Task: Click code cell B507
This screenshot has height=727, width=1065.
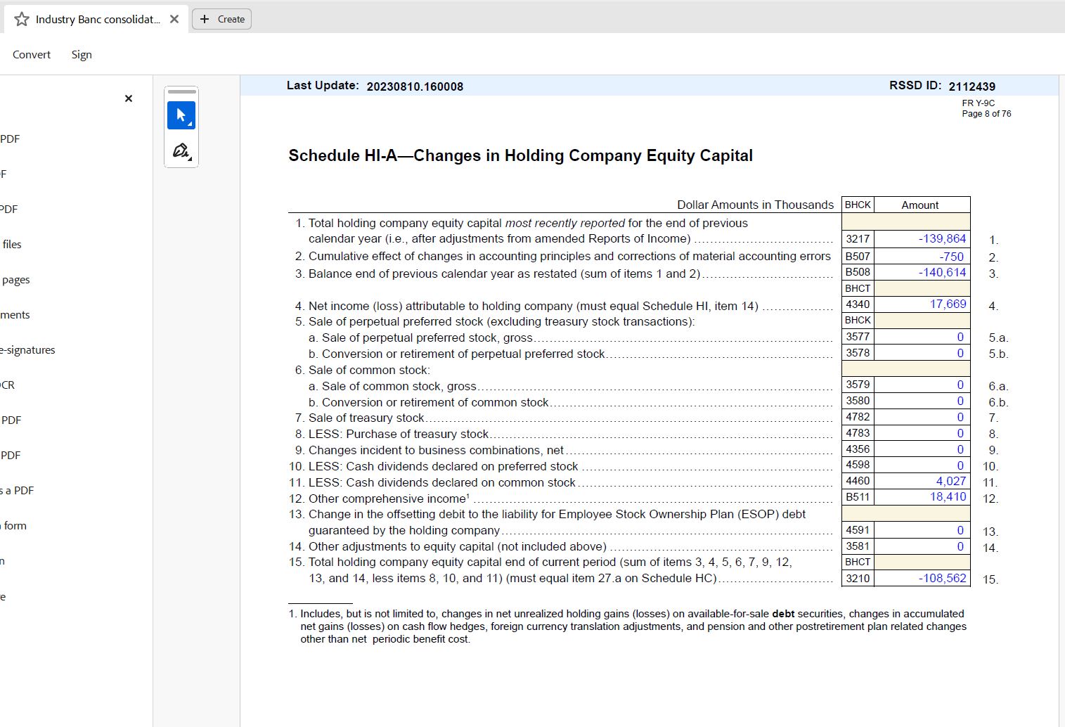Action: coord(858,257)
